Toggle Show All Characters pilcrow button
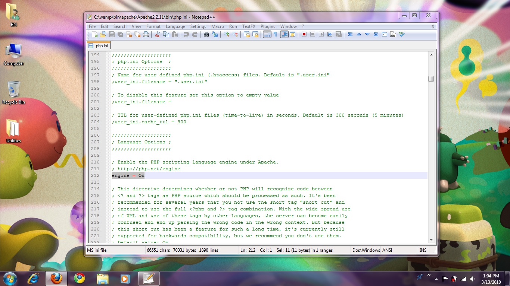Image resolution: width=510 pixels, height=286 pixels. [x=276, y=34]
